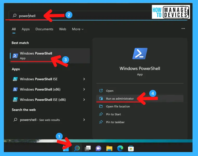Screen dimensions: 198x156
Task: Select Windows PowerShell (x86) app result
Action: [50, 89]
